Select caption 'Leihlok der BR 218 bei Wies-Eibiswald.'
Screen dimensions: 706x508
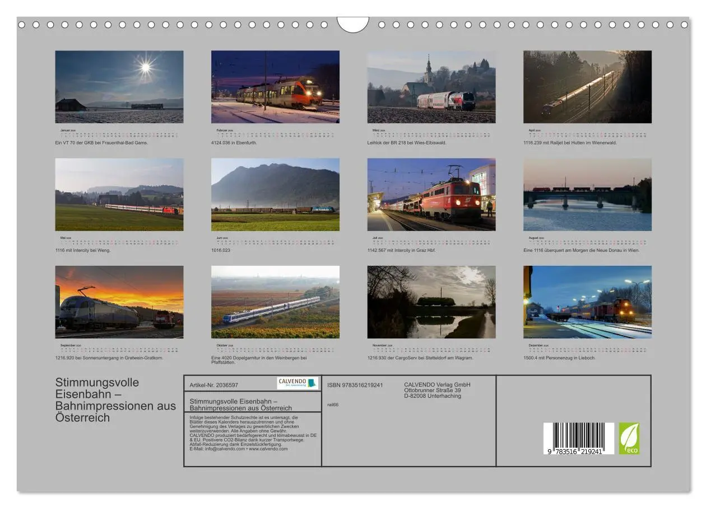pos(407,143)
